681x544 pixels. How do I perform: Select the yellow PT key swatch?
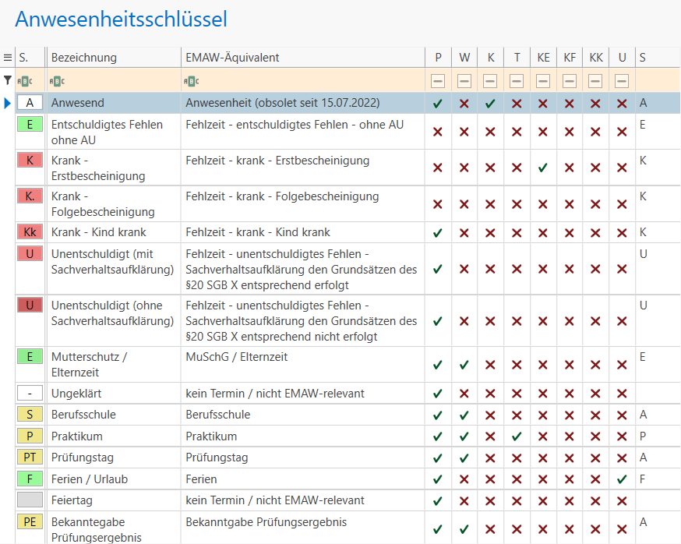coord(30,457)
